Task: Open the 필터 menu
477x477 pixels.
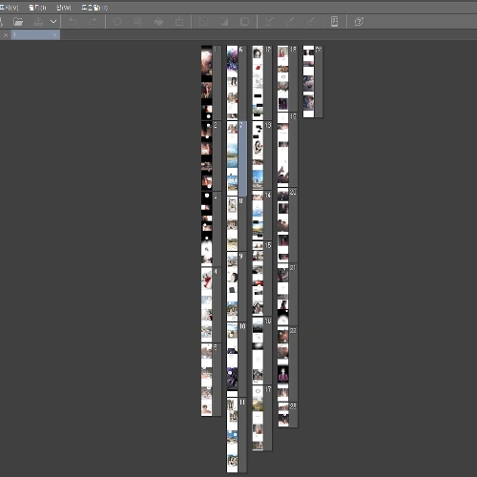Action: pos(37,8)
